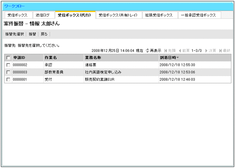Check the box for request 0000002
The height and width of the screenshot is (168, 235).
8,65
